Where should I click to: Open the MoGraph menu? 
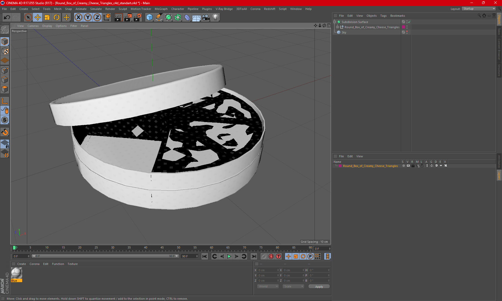pos(161,9)
